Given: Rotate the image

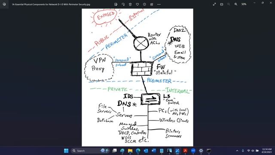Looking at the screenshot, I should tap(123, 4).
